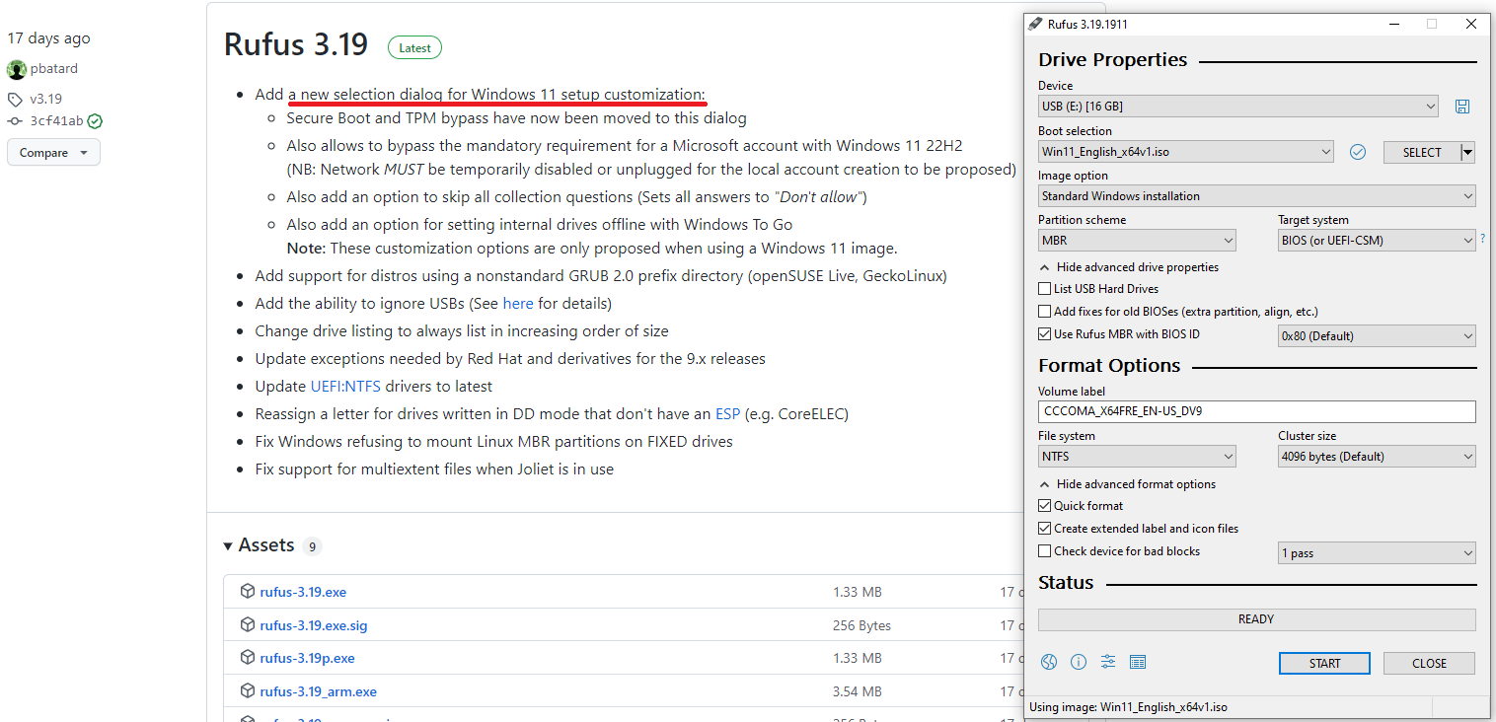Enable Check device for bad blocks
Image resolution: width=1496 pixels, height=722 pixels.
point(1044,550)
